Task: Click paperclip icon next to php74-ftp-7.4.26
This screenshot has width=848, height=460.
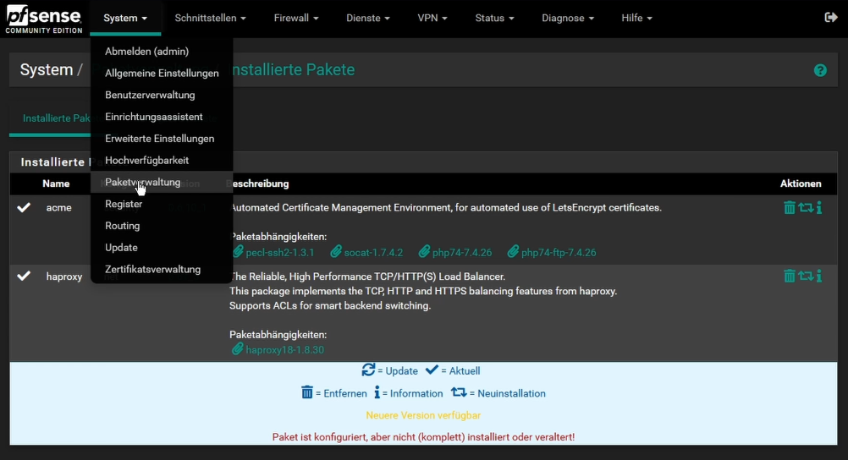Action: (513, 252)
